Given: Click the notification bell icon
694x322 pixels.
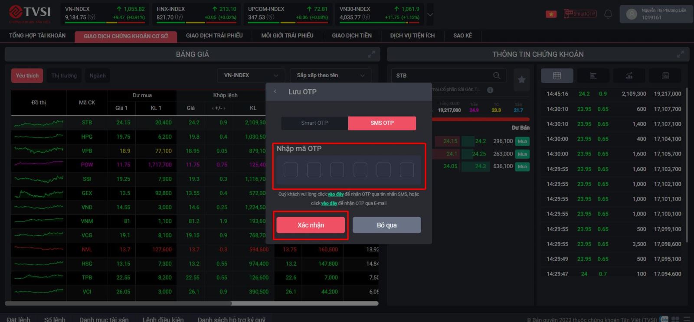Looking at the screenshot, I should [x=608, y=14].
